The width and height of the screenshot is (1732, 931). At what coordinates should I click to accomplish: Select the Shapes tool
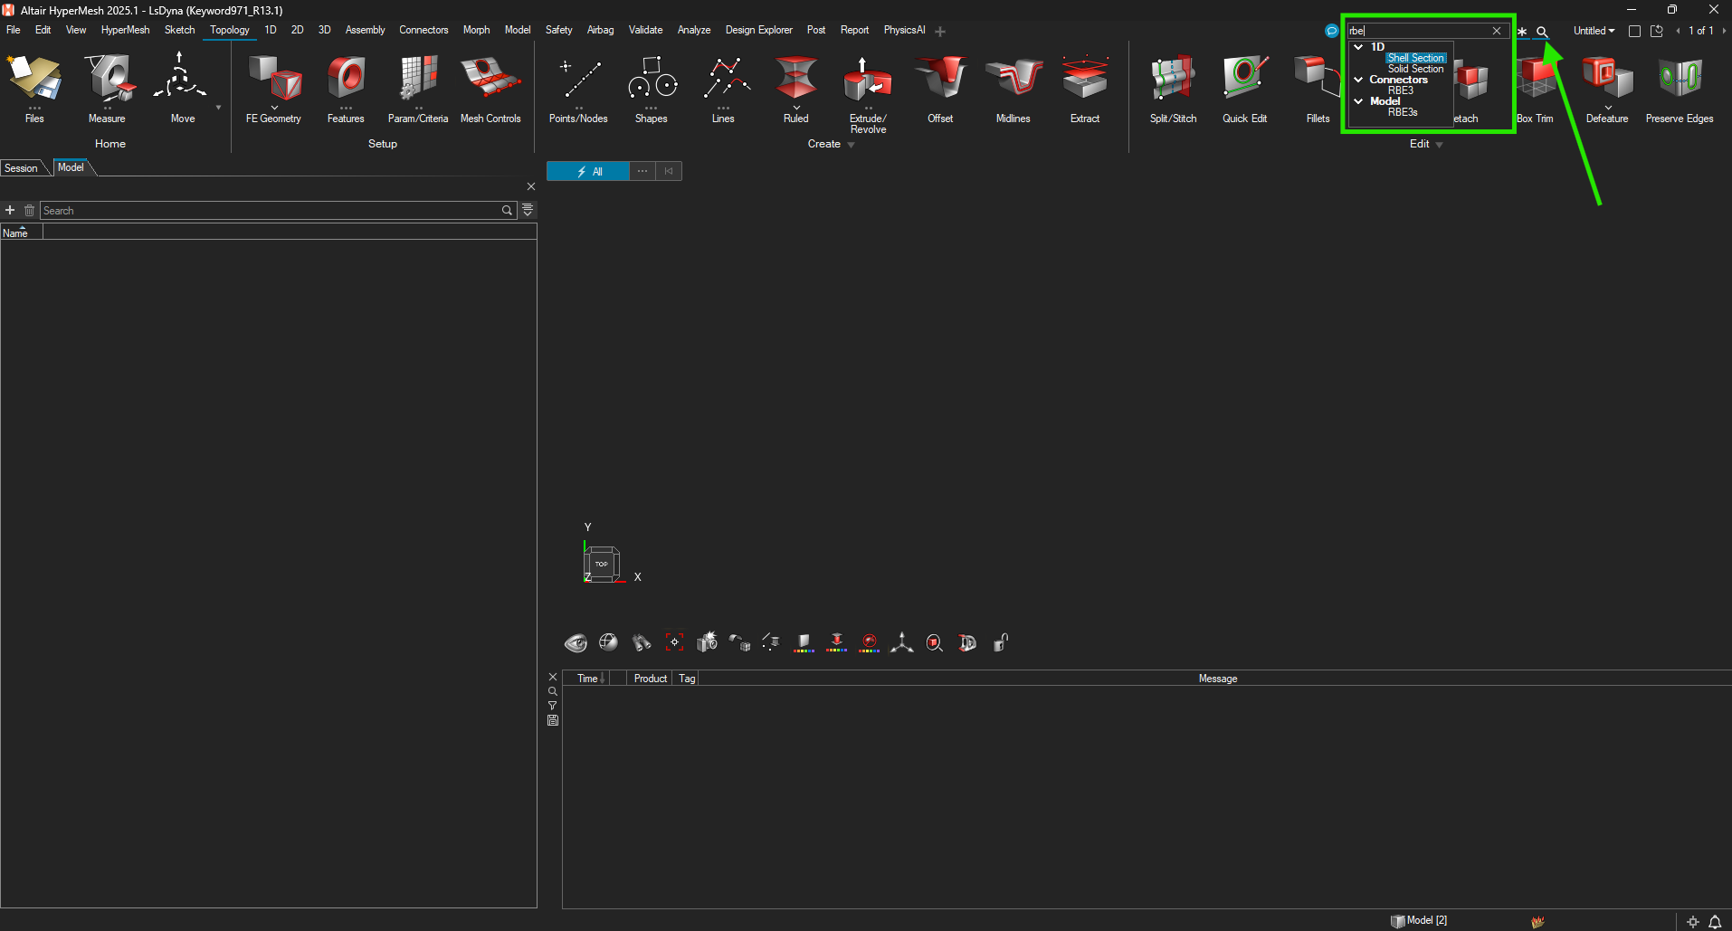pyautogui.click(x=652, y=88)
